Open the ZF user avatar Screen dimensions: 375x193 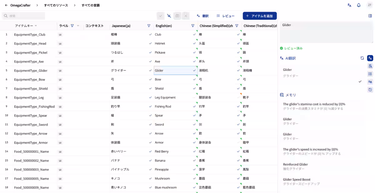pos(369,5)
